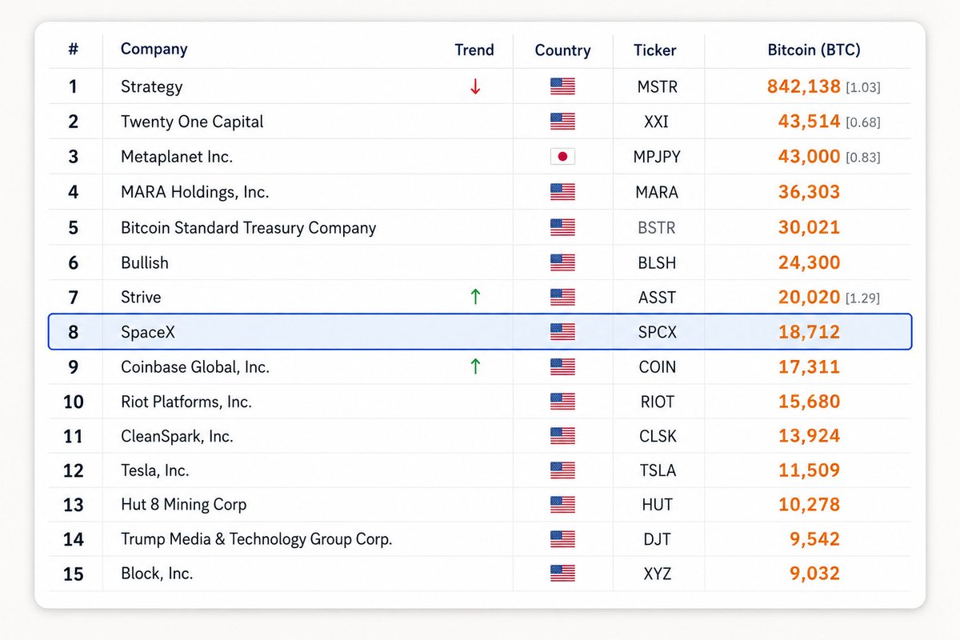This screenshot has width=960, height=640.
Task: Click the US flag in Block, Inc. row
Action: (x=562, y=574)
